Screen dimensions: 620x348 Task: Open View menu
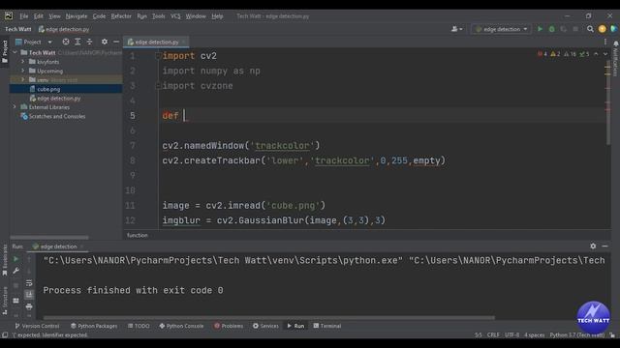(54, 16)
